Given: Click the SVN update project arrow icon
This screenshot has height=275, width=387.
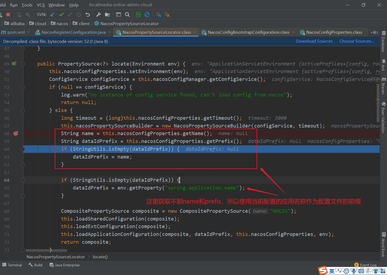Looking at the screenshot, I should tap(52, 15).
